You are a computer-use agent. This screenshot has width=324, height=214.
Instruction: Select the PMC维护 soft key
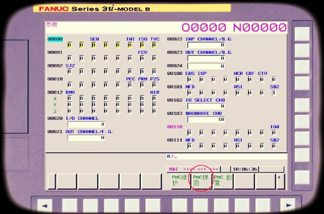(x=181, y=181)
